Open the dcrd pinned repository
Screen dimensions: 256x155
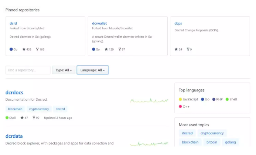(13, 23)
